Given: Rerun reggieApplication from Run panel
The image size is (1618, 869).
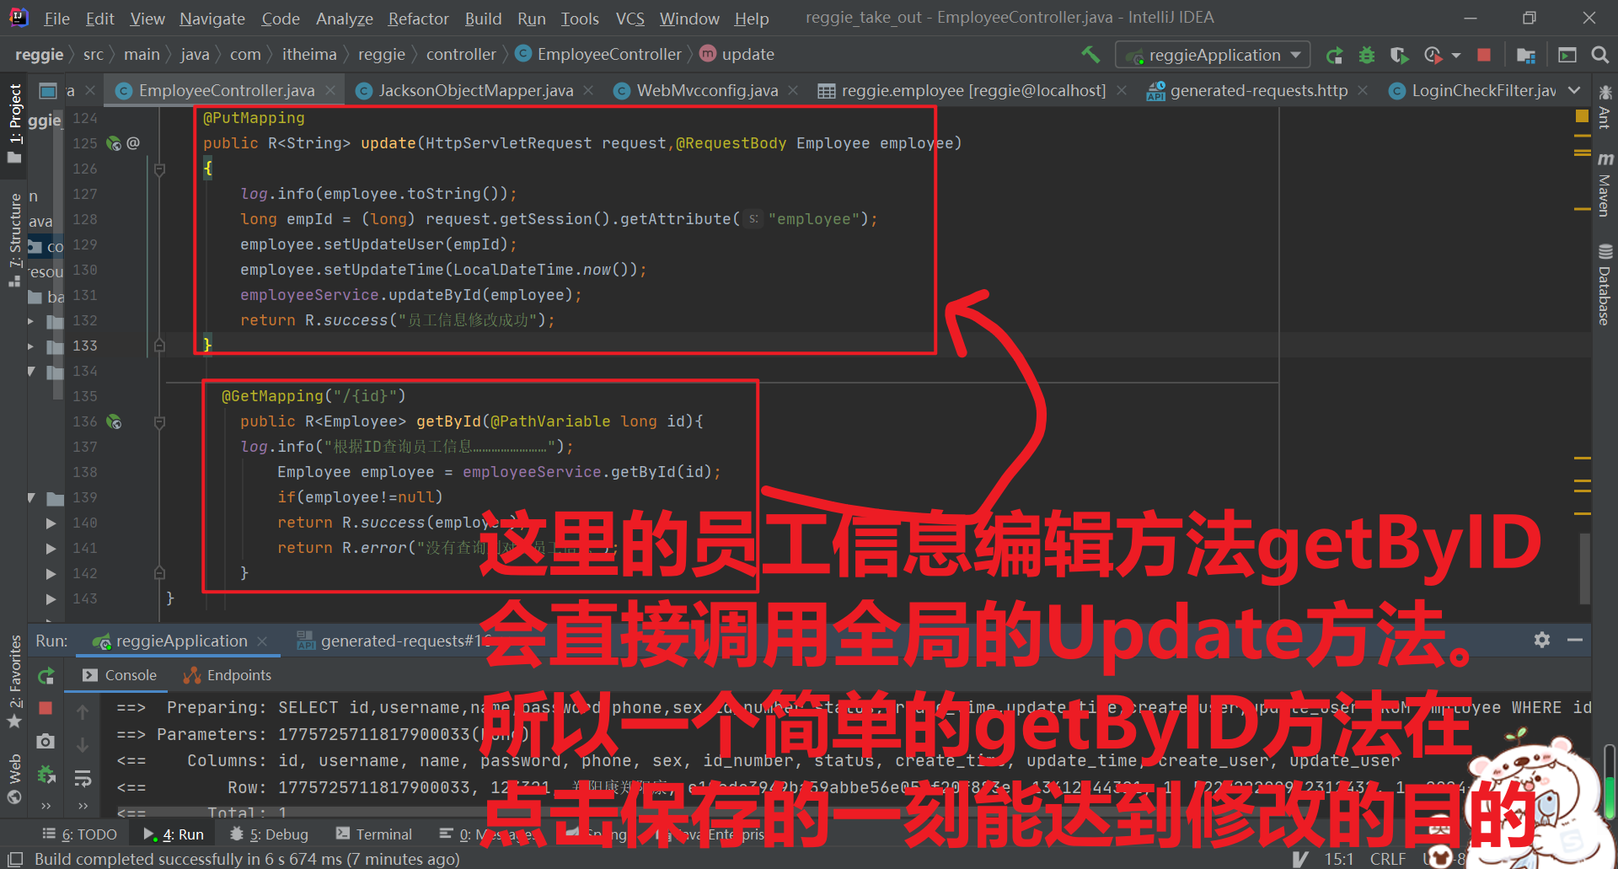Looking at the screenshot, I should 46,676.
